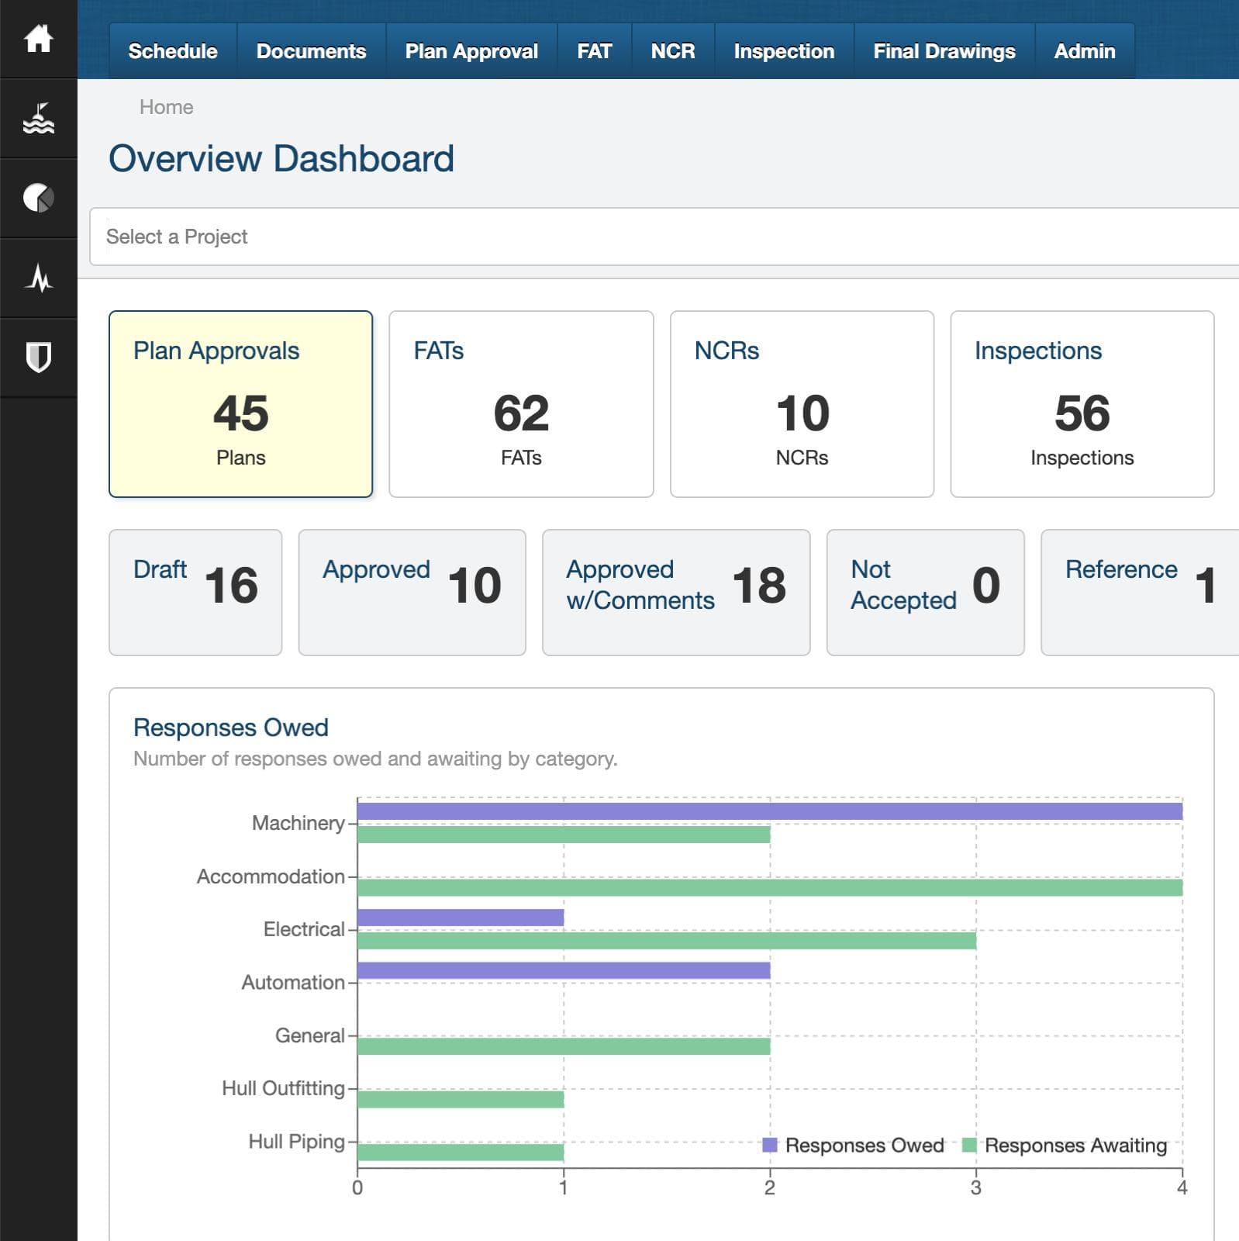Open the activity pulse sidebar icon
Image resolution: width=1239 pixels, height=1241 pixels.
38,278
